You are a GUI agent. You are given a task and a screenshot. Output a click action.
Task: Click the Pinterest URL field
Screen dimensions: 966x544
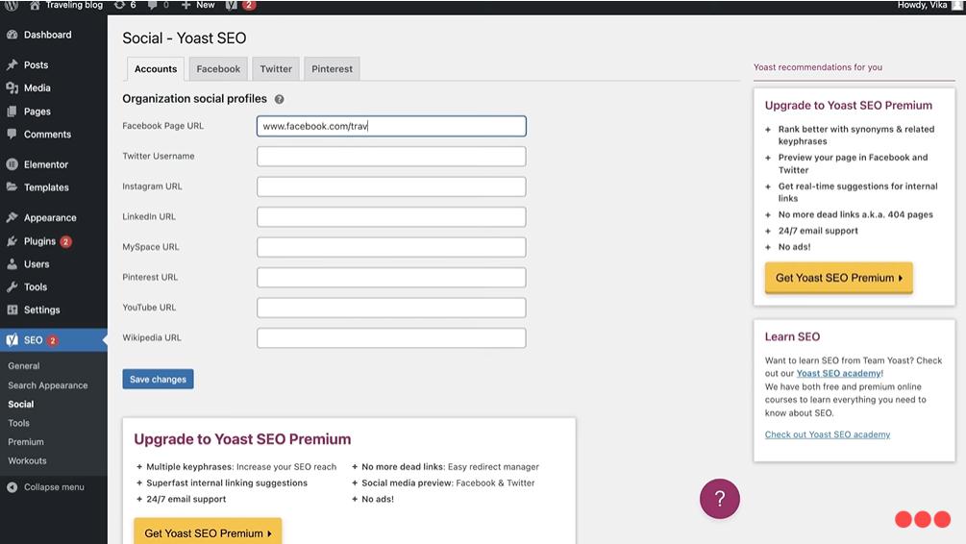391,277
